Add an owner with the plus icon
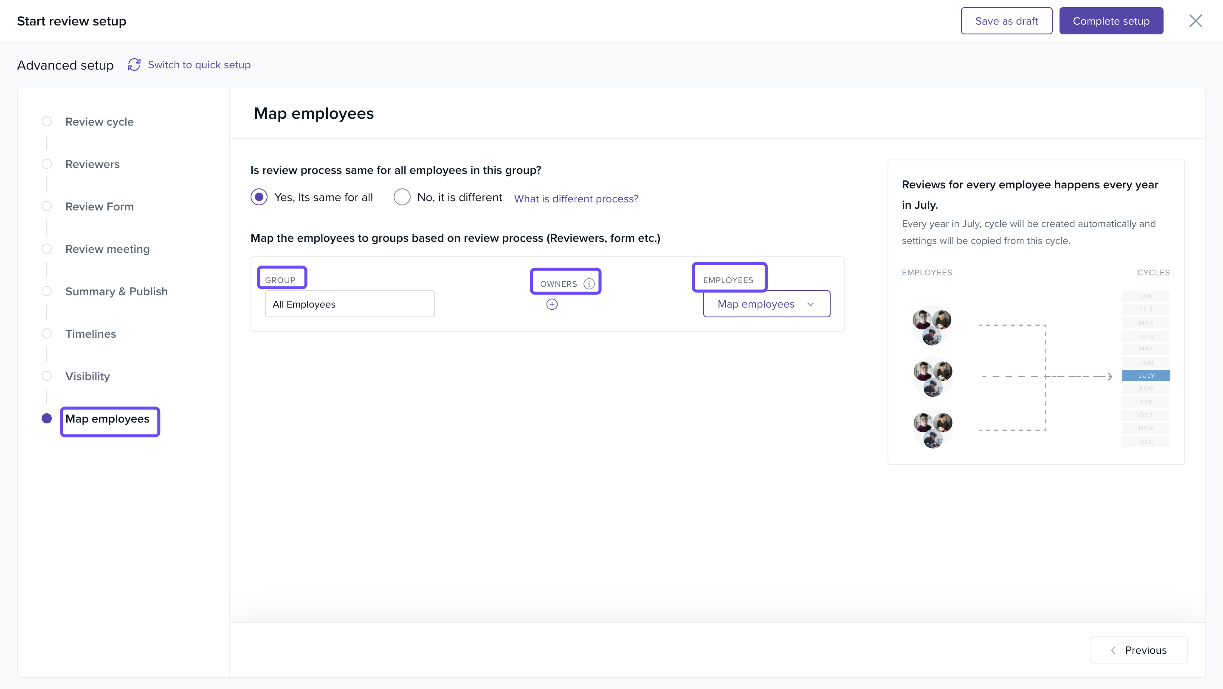This screenshot has height=689, width=1223. [552, 305]
